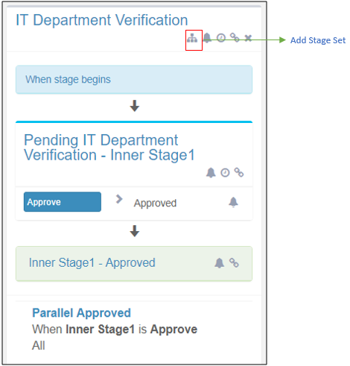Click the clock icon in stage header
Screen dimensions: 350x366
221,38
